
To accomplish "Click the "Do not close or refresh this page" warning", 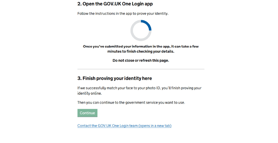I will [141, 60].
